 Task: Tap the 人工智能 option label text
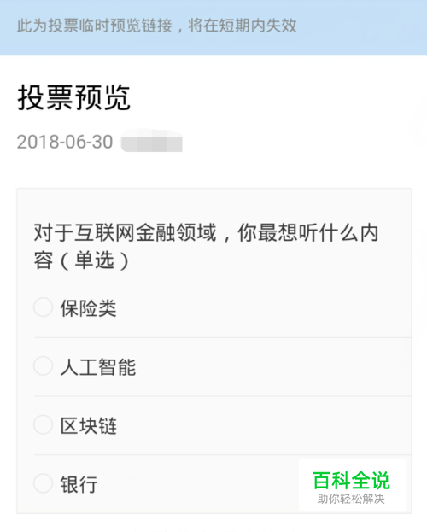point(98,367)
